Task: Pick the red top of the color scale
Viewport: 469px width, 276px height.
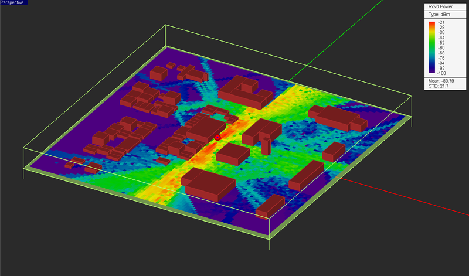Action: [x=431, y=24]
